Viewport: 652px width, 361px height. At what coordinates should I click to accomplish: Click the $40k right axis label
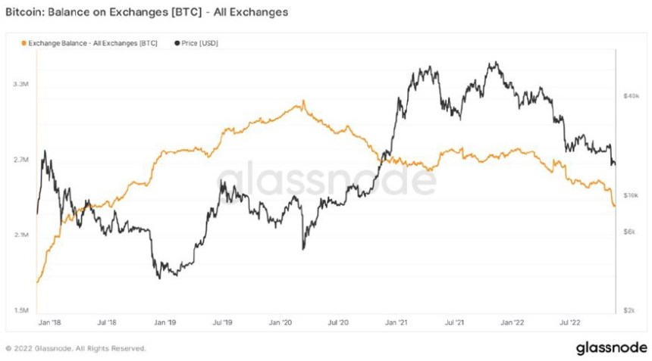pyautogui.click(x=632, y=96)
